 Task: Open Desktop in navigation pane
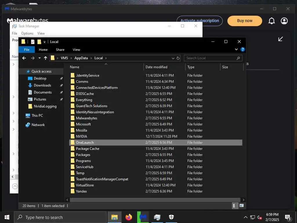(x=40, y=78)
